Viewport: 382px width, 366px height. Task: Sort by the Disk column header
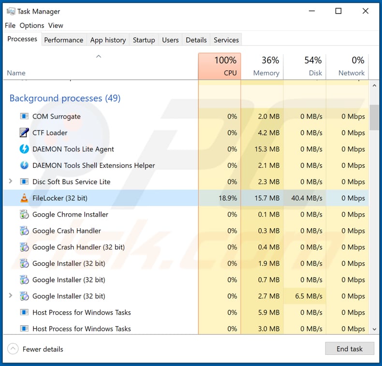pos(305,66)
